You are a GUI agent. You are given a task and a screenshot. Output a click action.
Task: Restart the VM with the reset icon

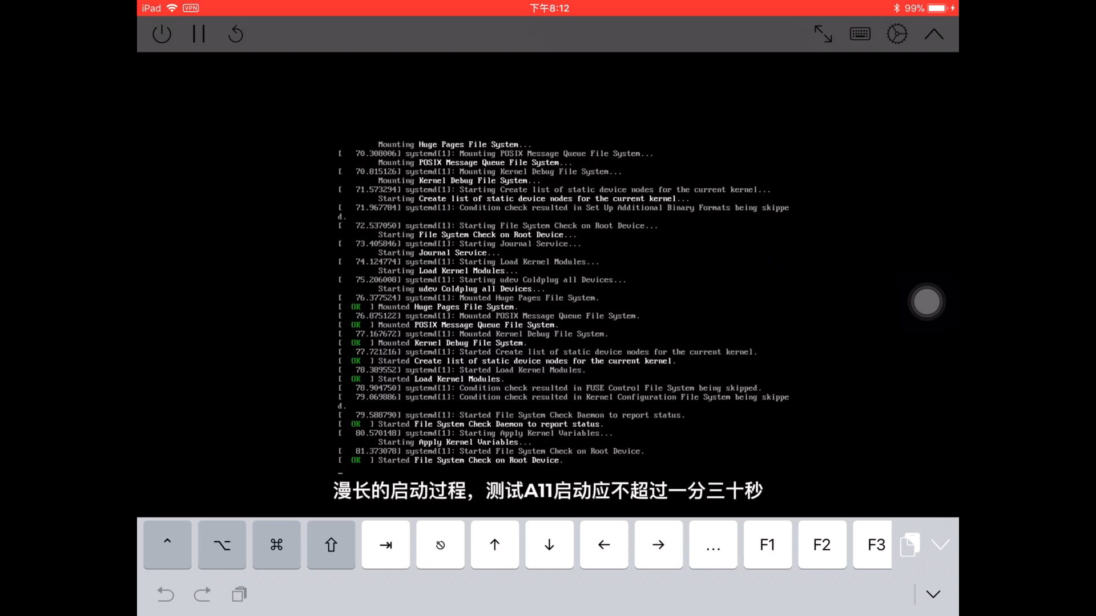(x=236, y=34)
